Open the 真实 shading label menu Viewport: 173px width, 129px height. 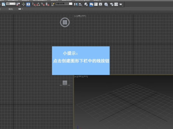click(x=85, y=76)
